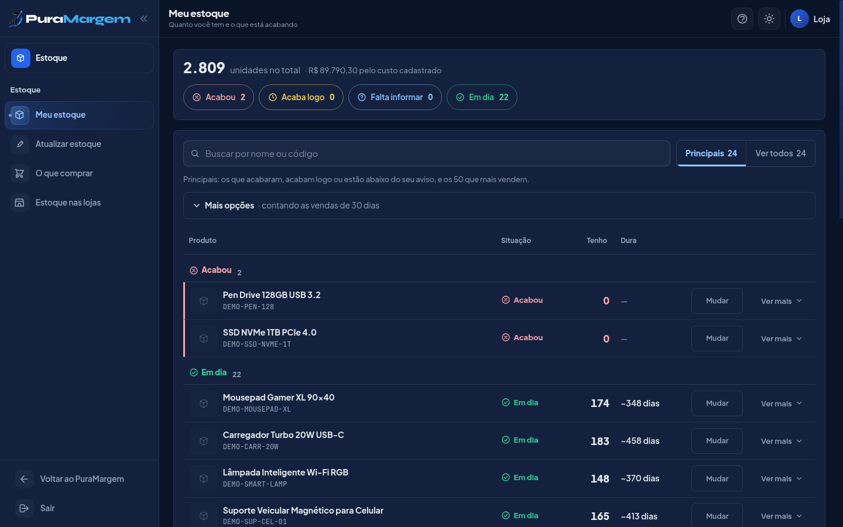Expand Ver mais for Lâmpada Inteligente Wi-Fi RGB
The width and height of the screenshot is (843, 527).
click(x=782, y=478)
